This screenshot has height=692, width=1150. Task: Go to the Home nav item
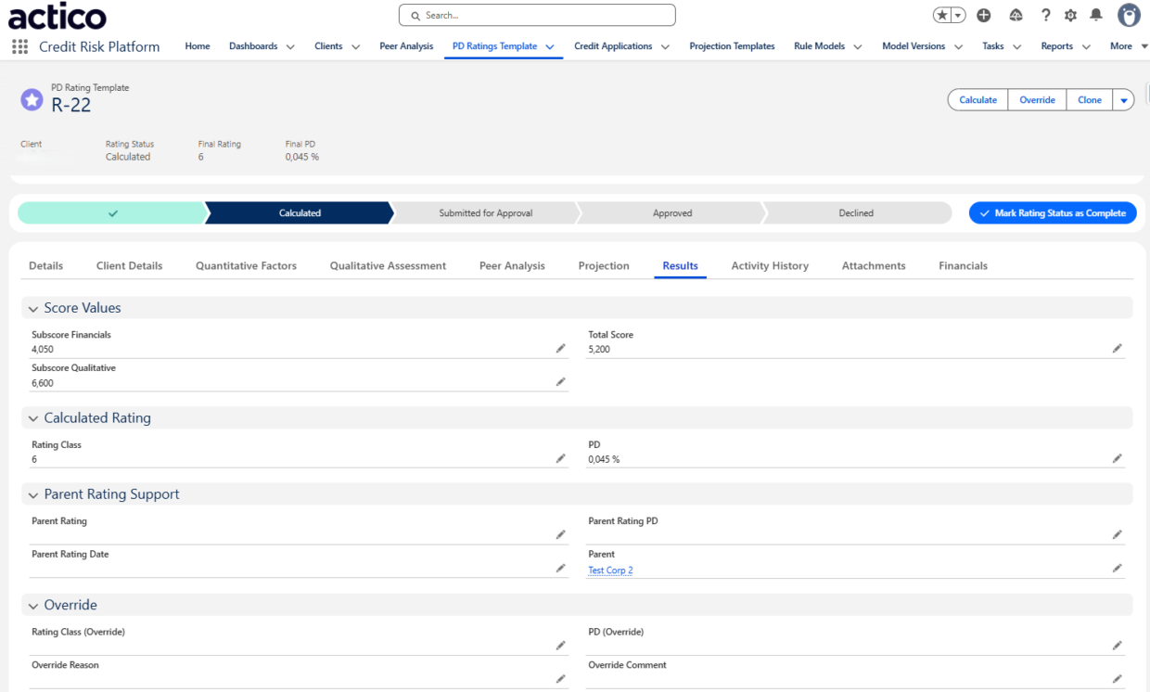(x=198, y=46)
